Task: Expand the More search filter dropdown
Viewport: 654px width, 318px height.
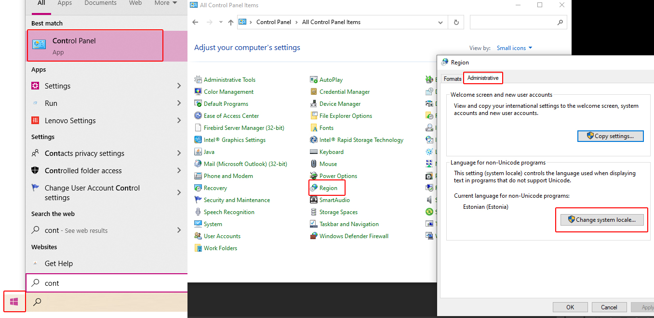Action: coord(165,3)
